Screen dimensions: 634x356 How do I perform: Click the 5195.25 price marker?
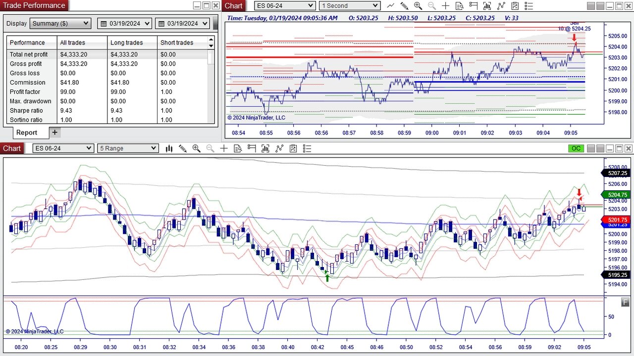pos(615,275)
